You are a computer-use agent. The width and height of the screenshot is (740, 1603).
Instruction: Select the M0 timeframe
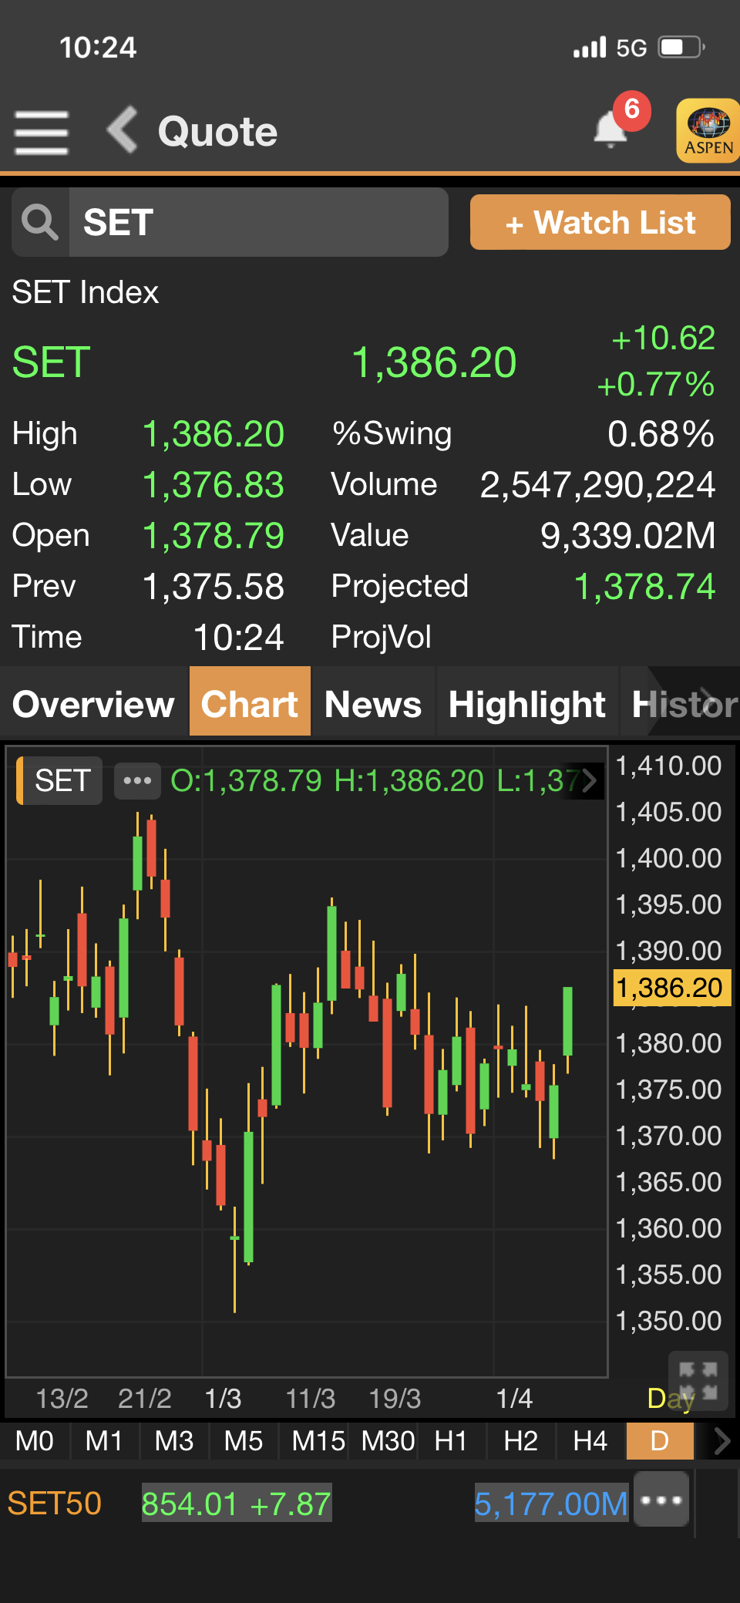35,1440
